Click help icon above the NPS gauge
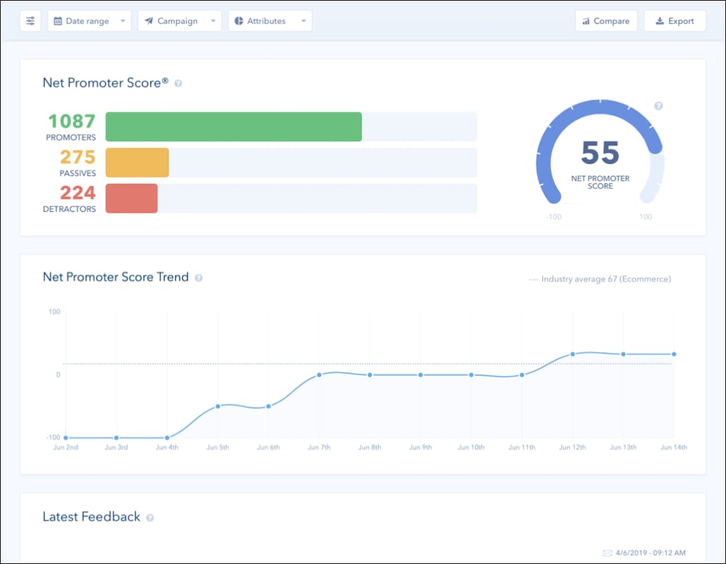 click(x=658, y=106)
